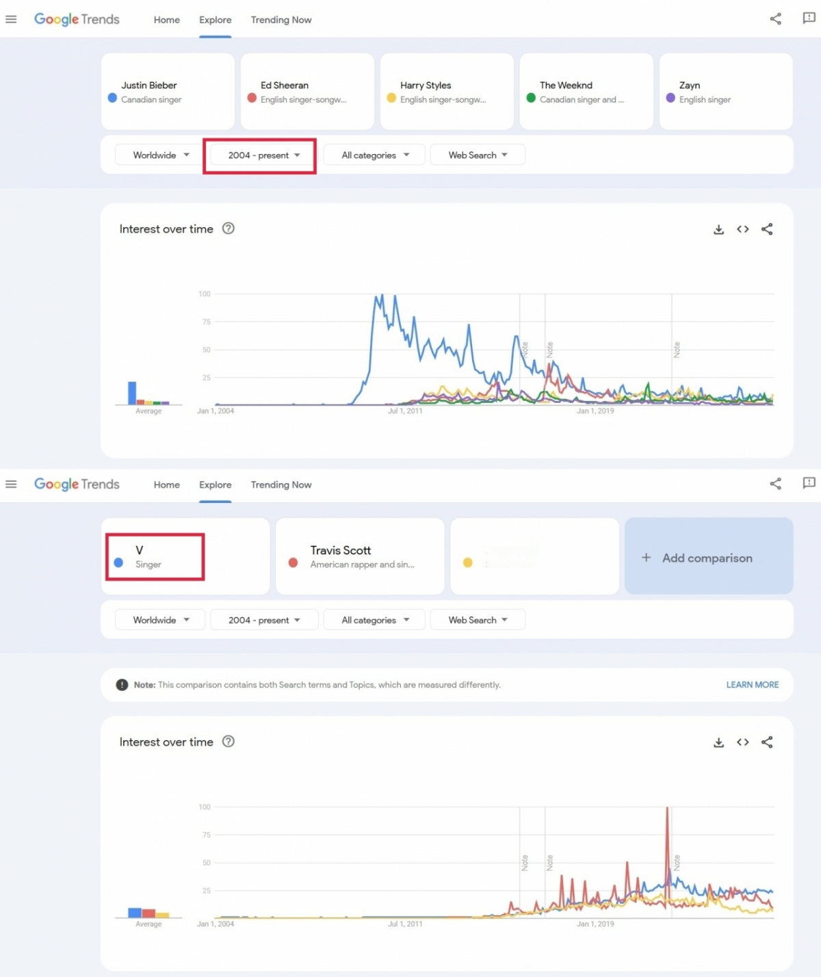Click the LEARN MORE link

coord(752,685)
